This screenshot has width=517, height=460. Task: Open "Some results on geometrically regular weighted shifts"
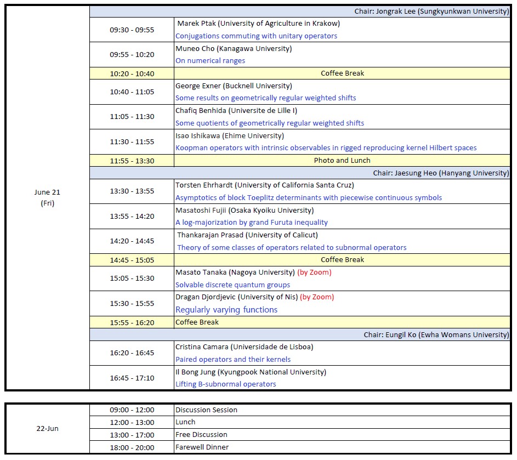[x=266, y=98]
